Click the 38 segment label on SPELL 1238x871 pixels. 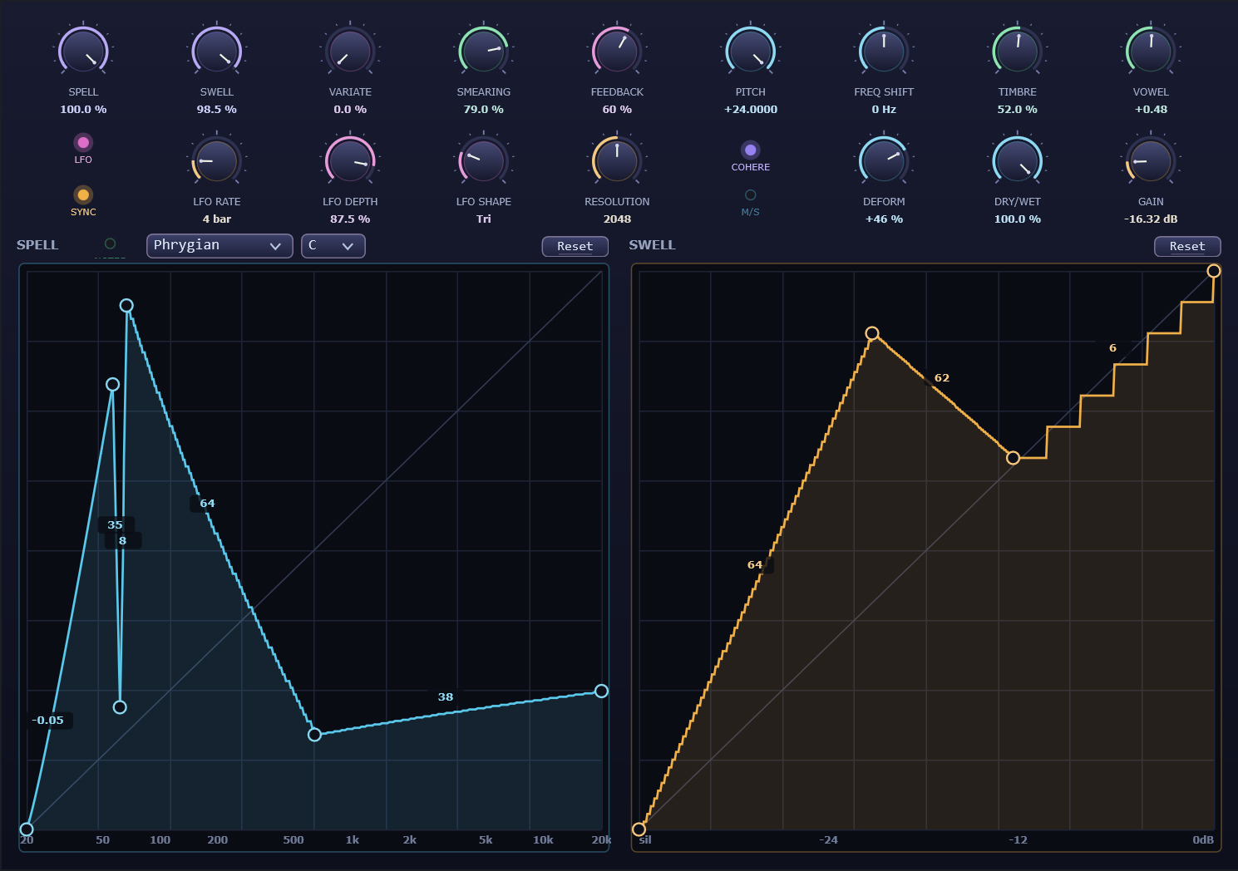pos(446,696)
